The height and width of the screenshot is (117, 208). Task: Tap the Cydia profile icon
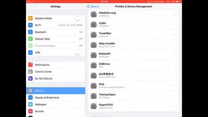tap(94, 24)
